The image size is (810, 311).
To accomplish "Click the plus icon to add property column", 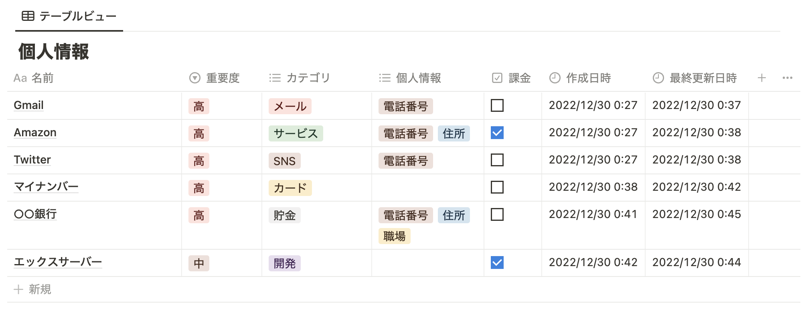I will 762,78.
